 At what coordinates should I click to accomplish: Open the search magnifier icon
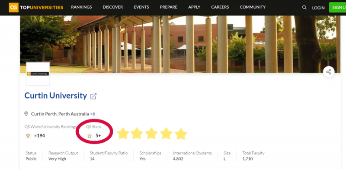(304, 7)
